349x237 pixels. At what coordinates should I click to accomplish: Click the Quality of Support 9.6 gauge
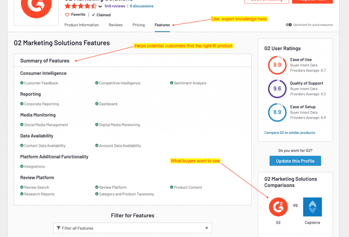277,89
